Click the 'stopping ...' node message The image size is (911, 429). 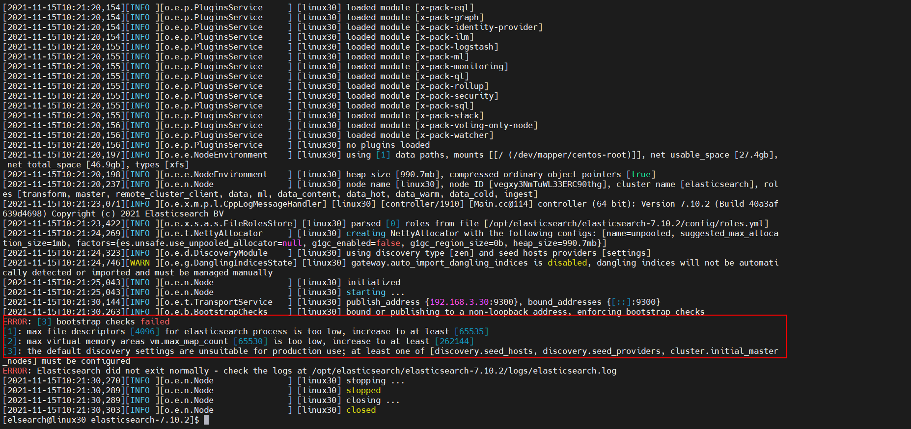376,380
